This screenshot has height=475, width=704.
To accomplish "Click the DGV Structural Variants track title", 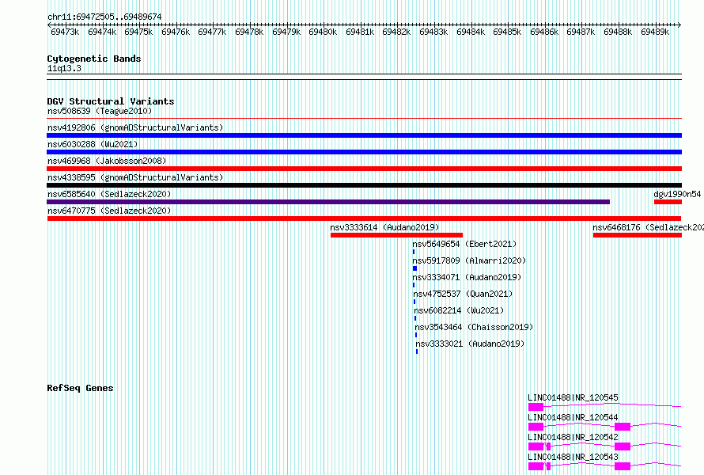I will coord(111,101).
